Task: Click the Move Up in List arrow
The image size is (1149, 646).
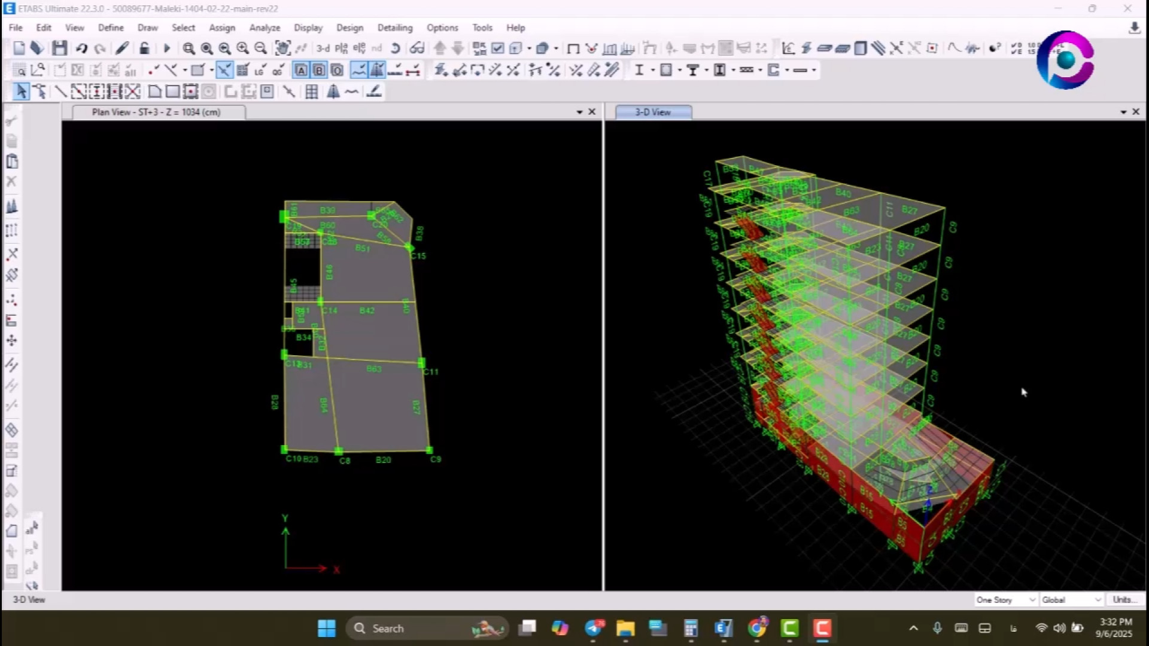Action: point(440,48)
